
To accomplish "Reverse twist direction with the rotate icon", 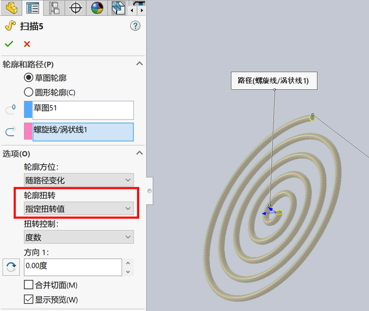I will pyautogui.click(x=11, y=267).
